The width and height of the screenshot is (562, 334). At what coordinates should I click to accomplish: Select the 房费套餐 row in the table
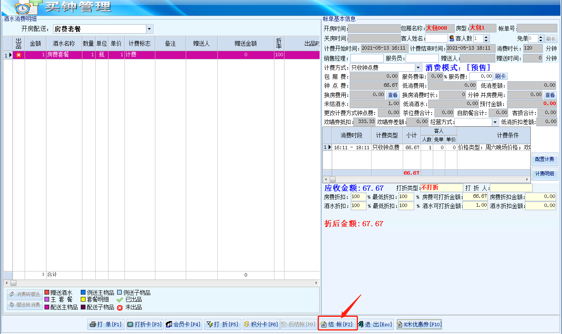pyautogui.click(x=162, y=55)
